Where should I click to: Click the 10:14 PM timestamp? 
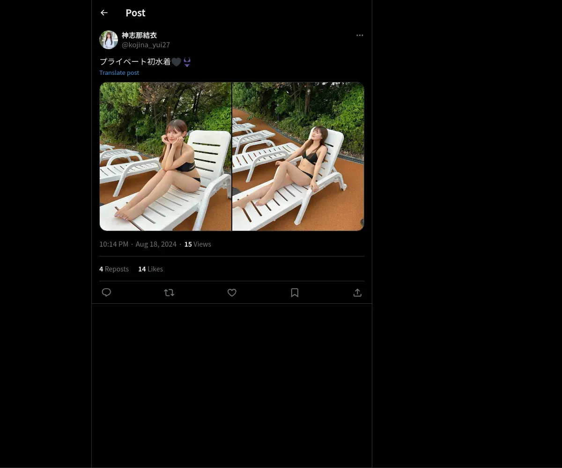click(114, 244)
